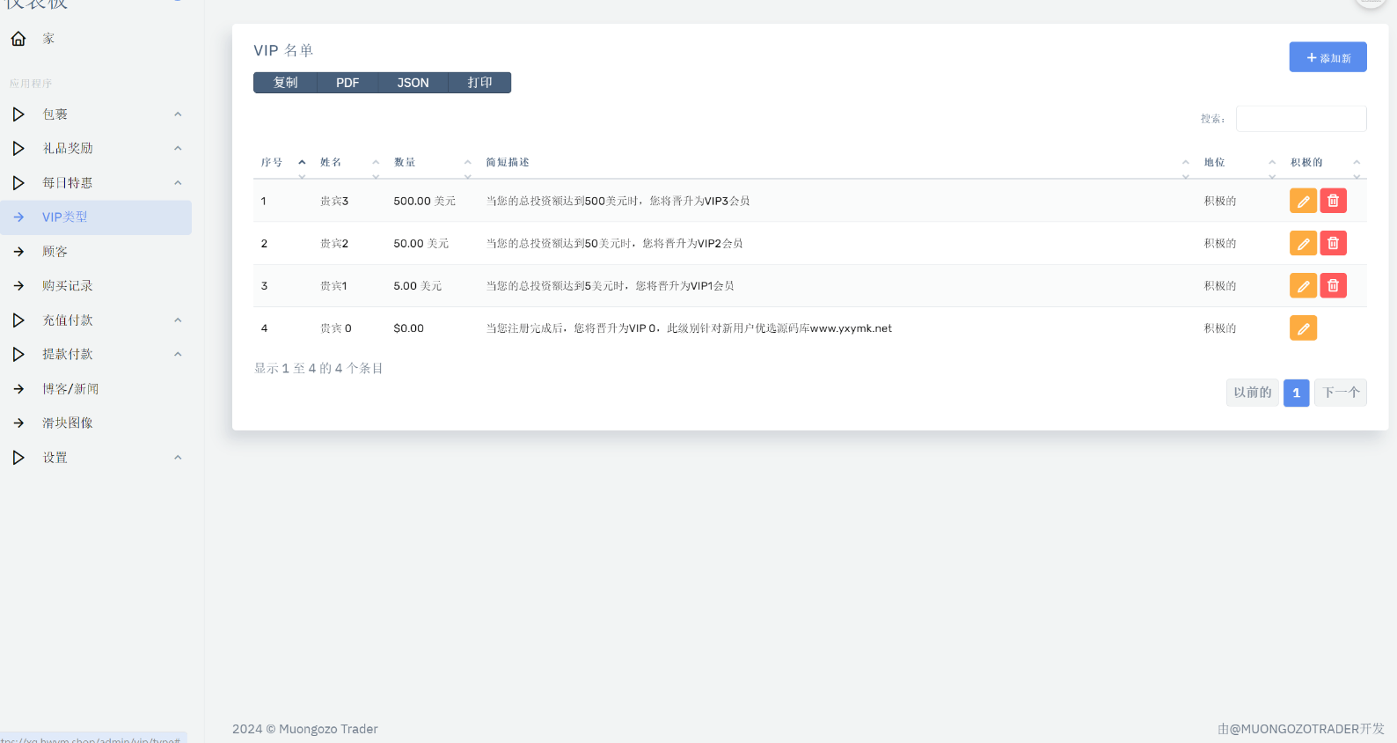This screenshot has height=743, width=1397.
Task: Open 购买记录 in the sidebar
Action: pos(67,286)
